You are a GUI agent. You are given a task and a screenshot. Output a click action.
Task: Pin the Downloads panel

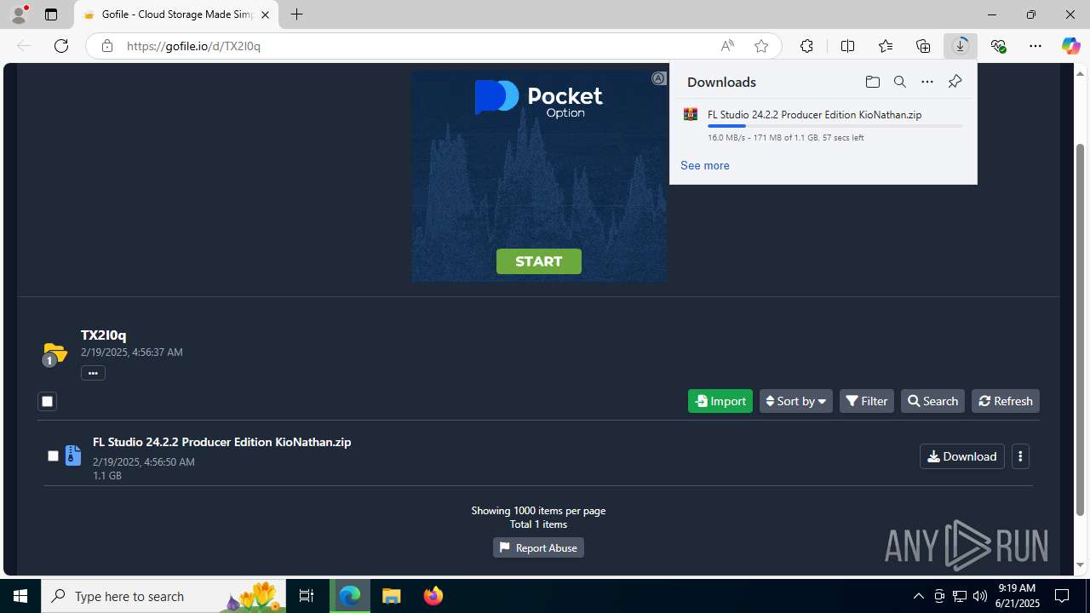tap(955, 82)
